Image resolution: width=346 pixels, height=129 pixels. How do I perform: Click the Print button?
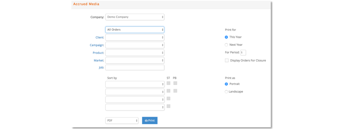coord(150,120)
